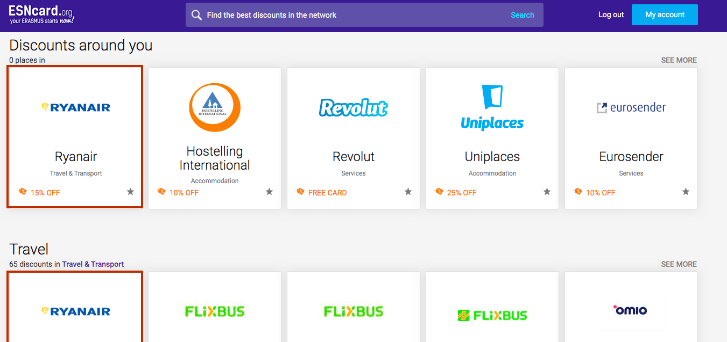Image resolution: width=727 pixels, height=342 pixels.
Task: Click the Eurosender card title
Action: tap(631, 157)
